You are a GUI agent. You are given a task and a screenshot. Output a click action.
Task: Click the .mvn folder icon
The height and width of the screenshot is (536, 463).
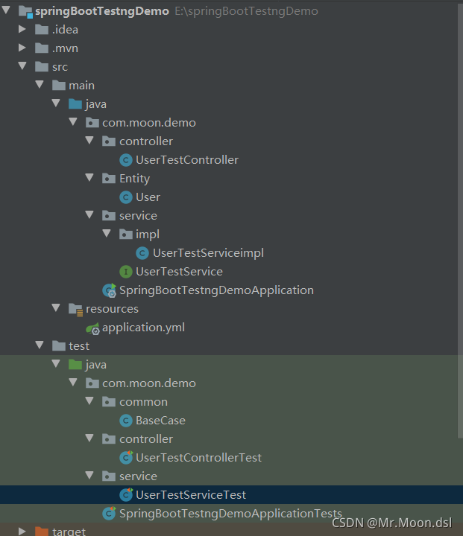[x=42, y=48]
